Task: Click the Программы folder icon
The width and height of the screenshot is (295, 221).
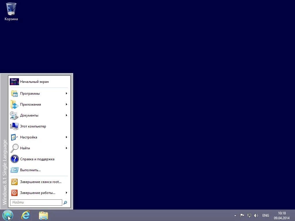Action: 14,94
